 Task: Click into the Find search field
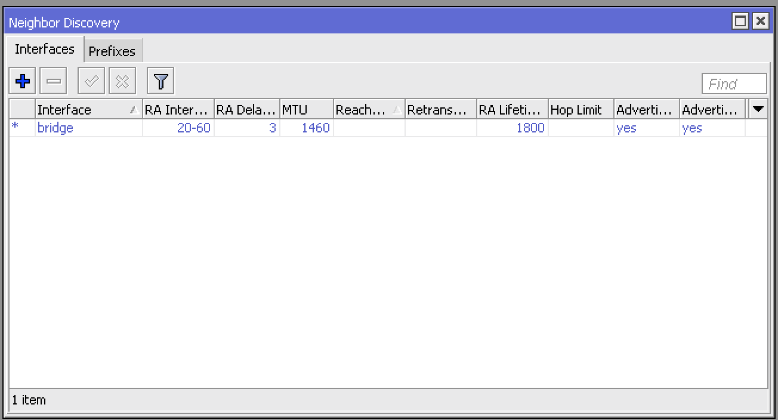(734, 84)
